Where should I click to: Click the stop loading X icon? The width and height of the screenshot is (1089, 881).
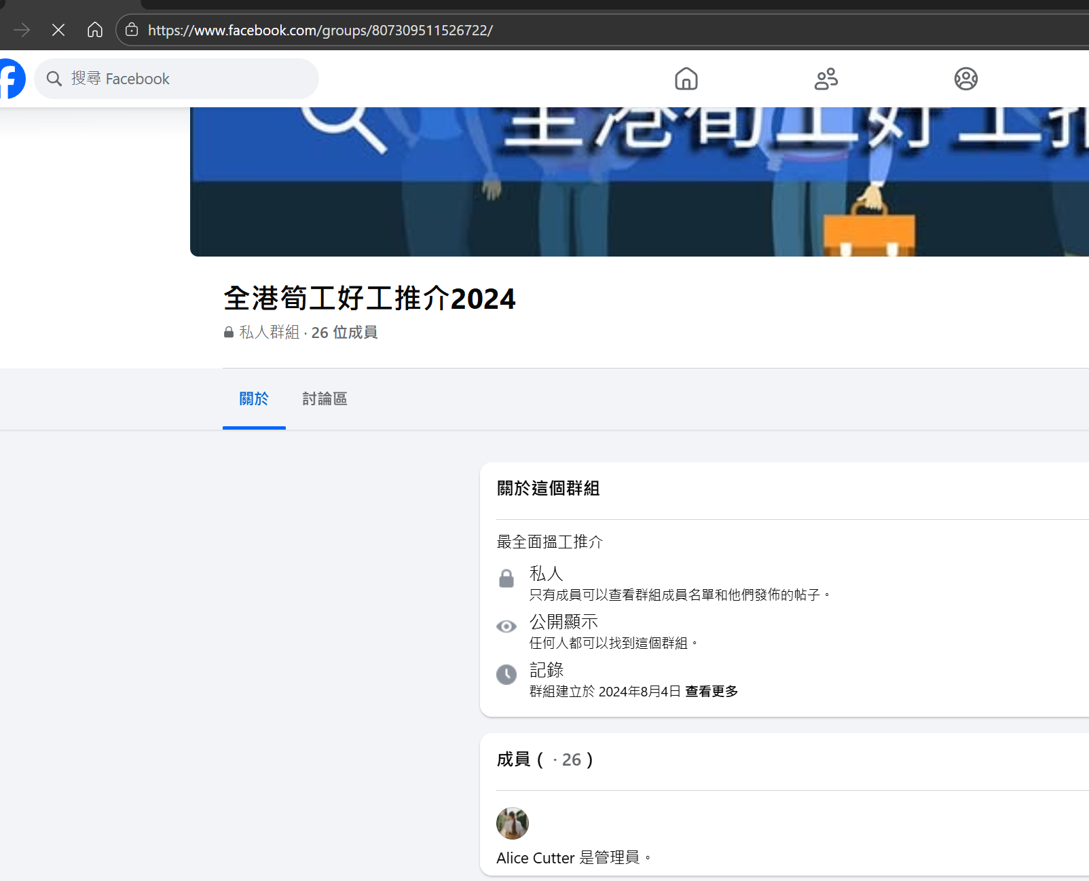(x=58, y=30)
